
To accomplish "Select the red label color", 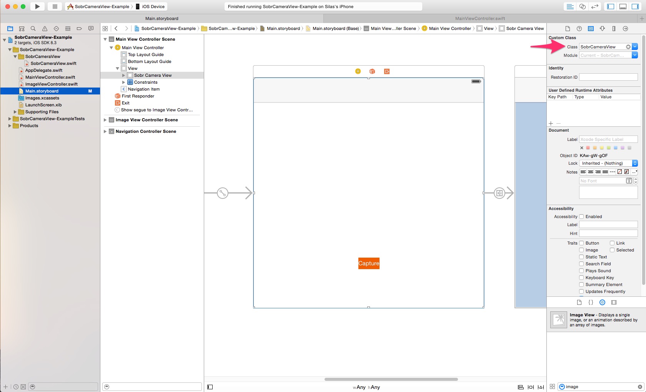I will click(x=588, y=148).
